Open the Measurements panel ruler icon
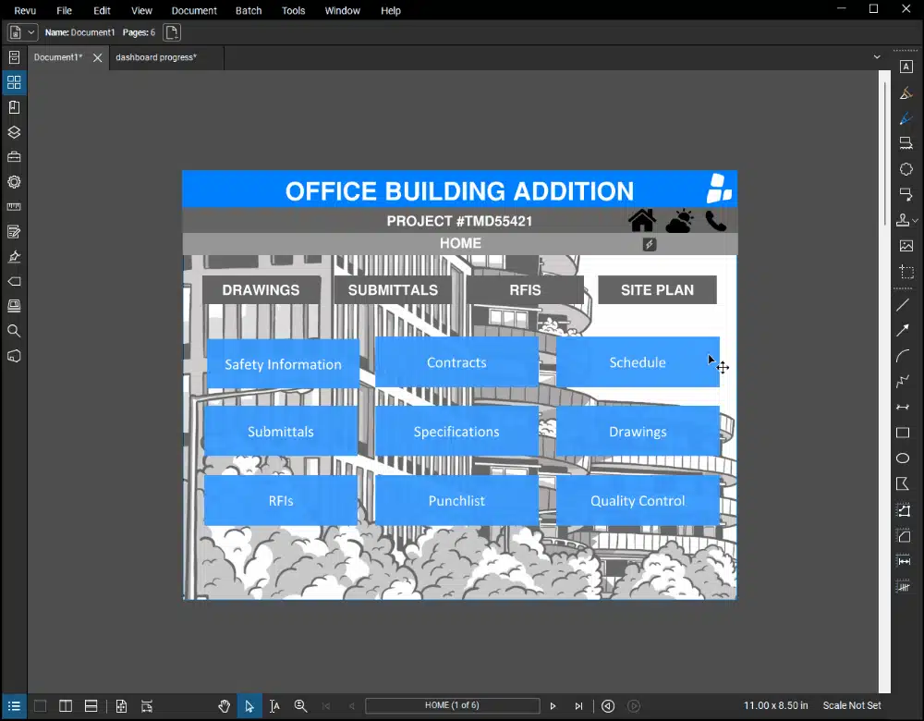Image resolution: width=924 pixels, height=721 pixels. 14,207
